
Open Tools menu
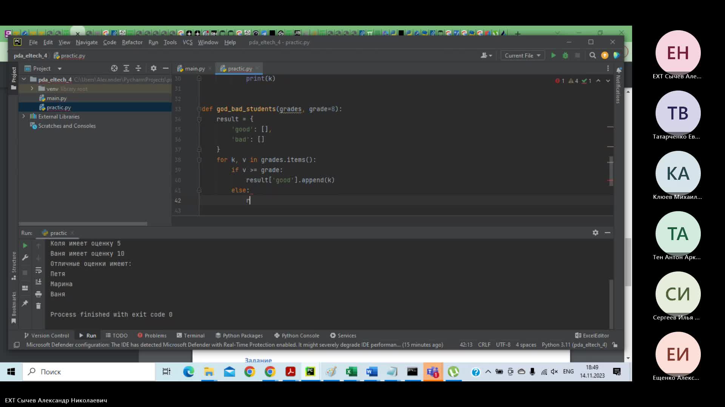pos(170,42)
